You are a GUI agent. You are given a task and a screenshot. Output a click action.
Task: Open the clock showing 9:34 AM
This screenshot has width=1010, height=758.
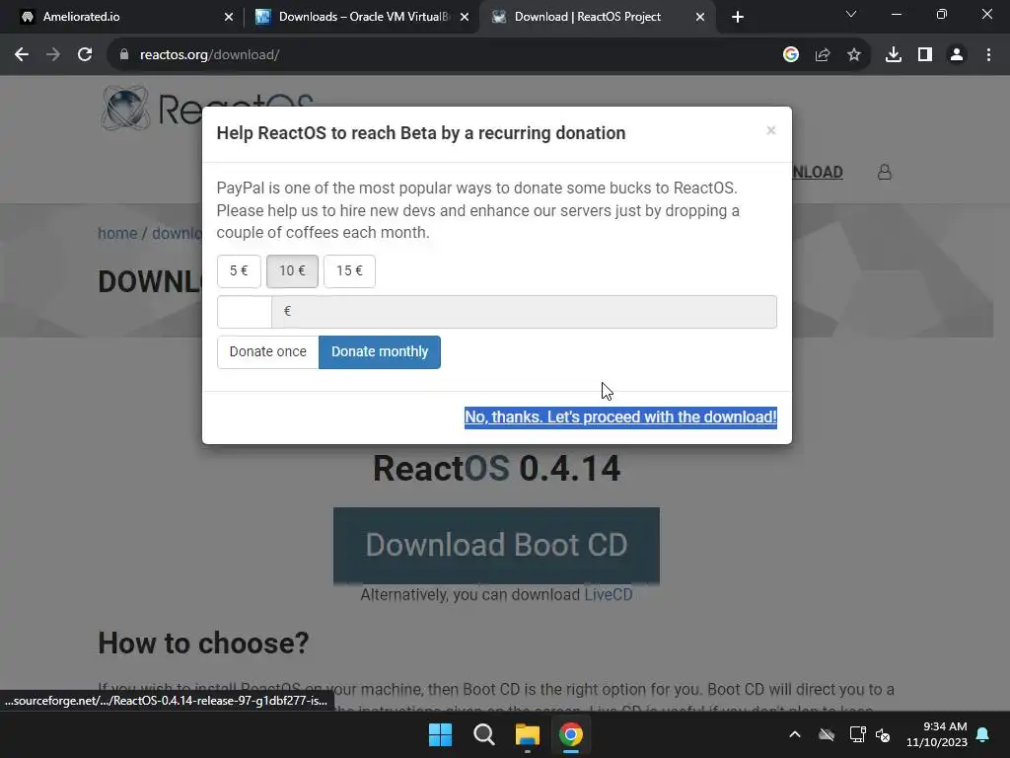937,734
